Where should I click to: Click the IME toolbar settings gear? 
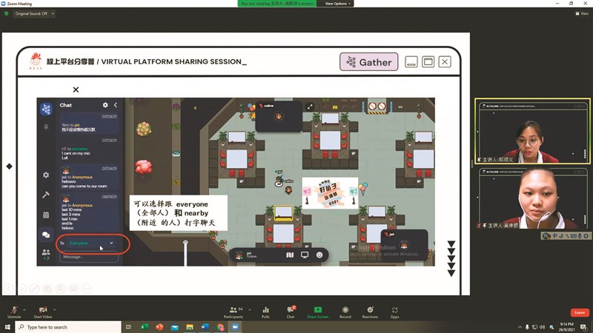pos(586,236)
